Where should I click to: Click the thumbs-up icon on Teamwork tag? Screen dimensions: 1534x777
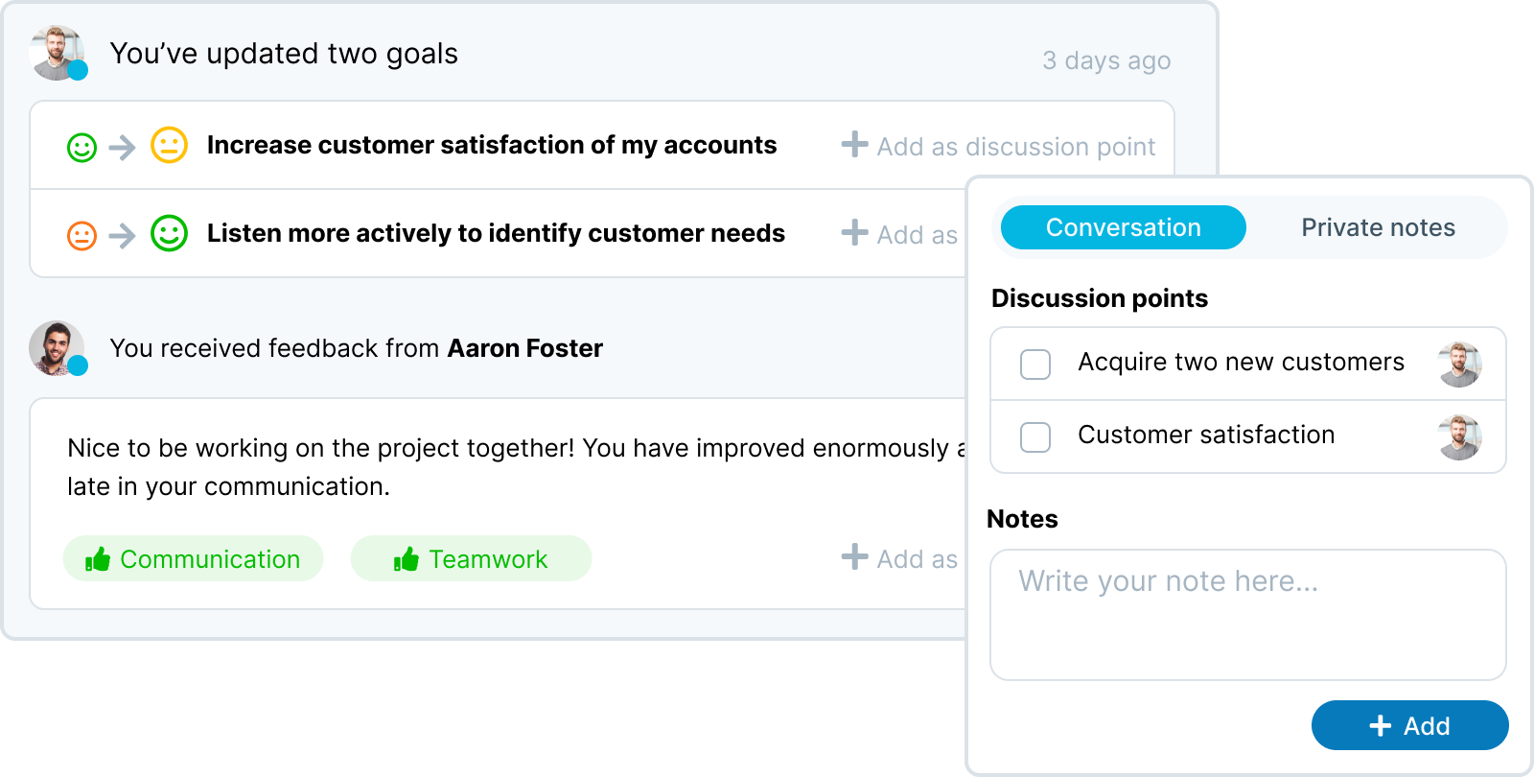click(407, 559)
